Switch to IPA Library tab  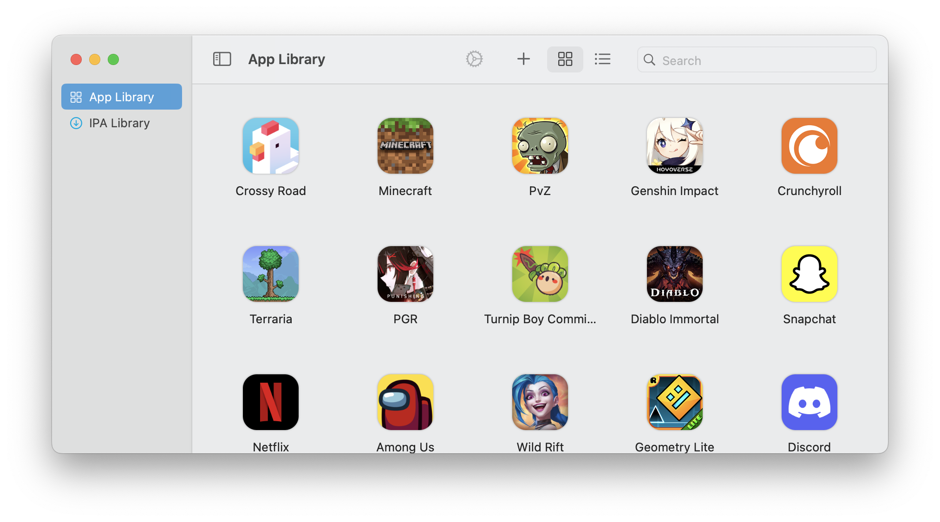[x=119, y=124]
